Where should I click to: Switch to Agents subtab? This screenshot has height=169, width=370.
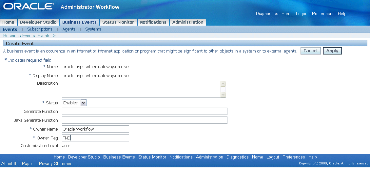pyautogui.click(x=69, y=29)
